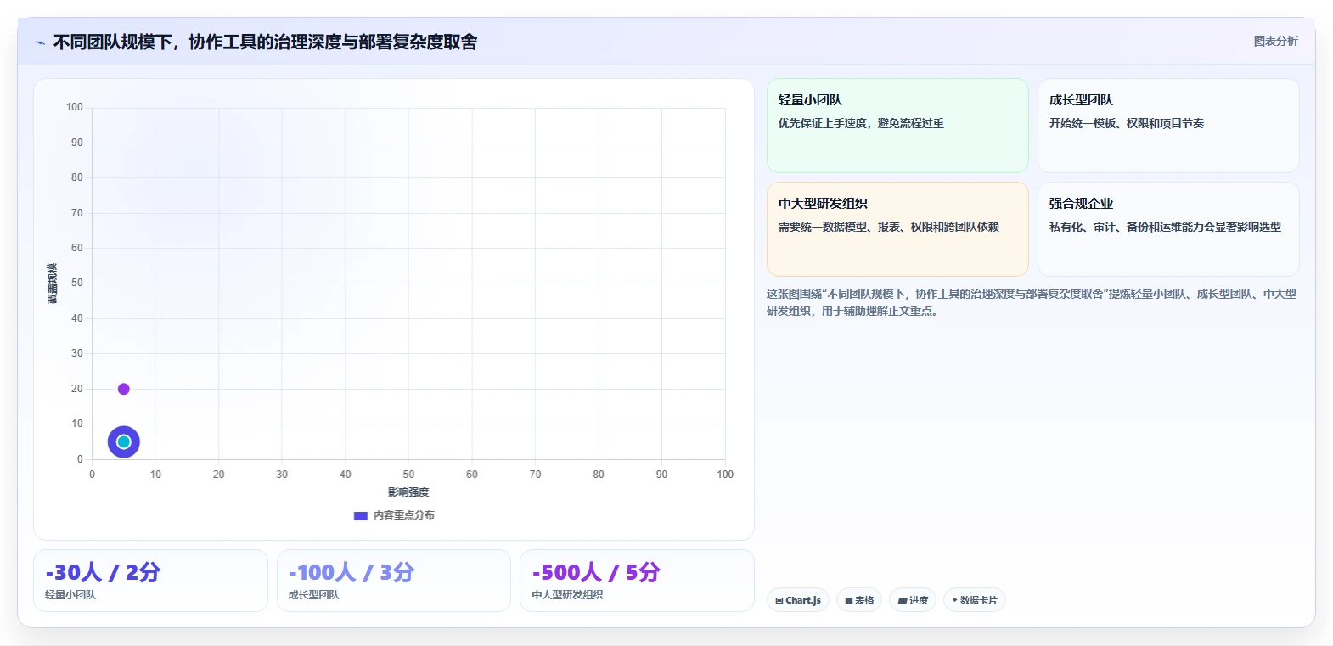Open the 强合规企业 card
The height and width of the screenshot is (646, 1333).
tap(1168, 229)
